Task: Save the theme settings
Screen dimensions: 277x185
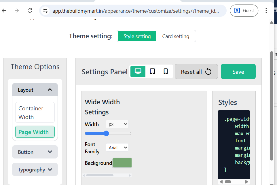Action: pyautogui.click(x=238, y=71)
